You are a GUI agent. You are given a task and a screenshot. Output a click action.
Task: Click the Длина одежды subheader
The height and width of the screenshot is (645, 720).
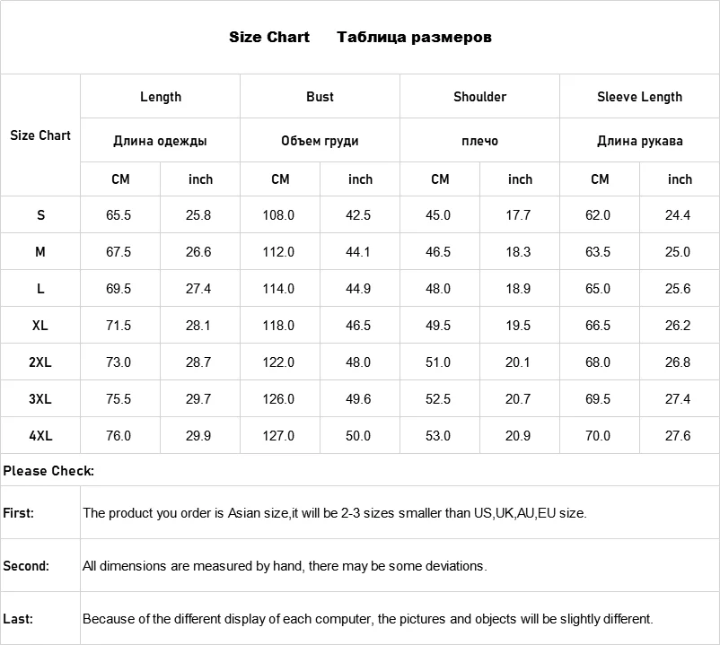pos(161,141)
